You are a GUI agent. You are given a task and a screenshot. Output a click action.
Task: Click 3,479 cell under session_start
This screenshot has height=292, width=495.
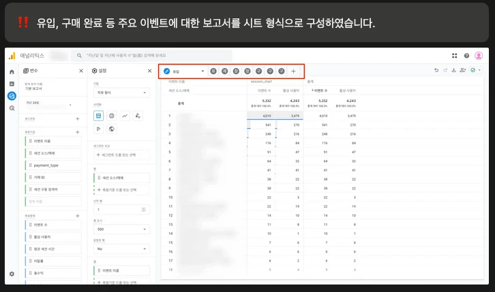coord(289,116)
